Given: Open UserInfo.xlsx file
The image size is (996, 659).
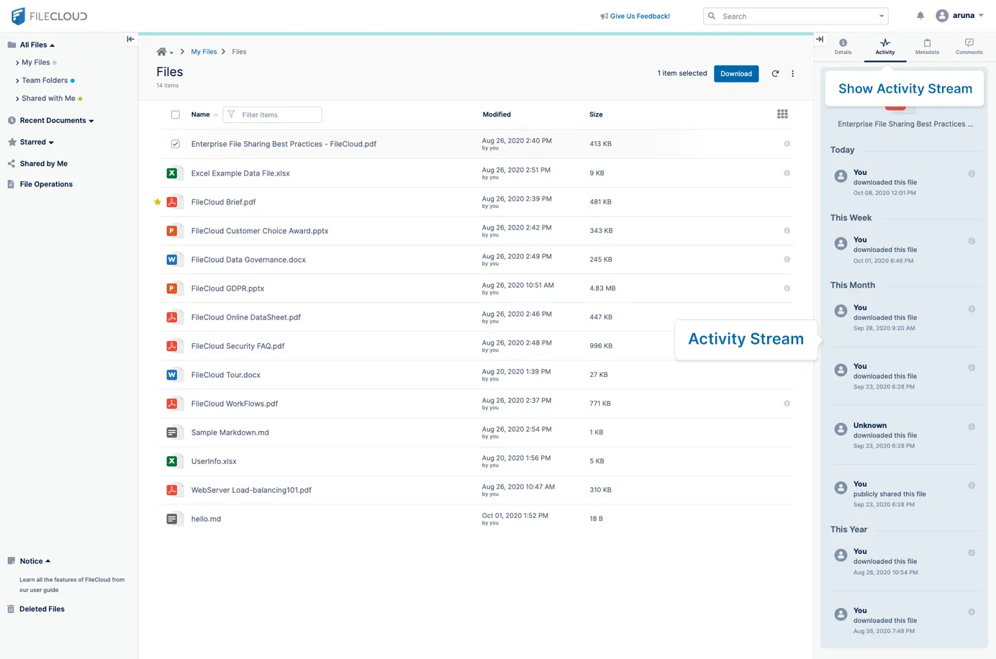Looking at the screenshot, I should click(x=214, y=461).
